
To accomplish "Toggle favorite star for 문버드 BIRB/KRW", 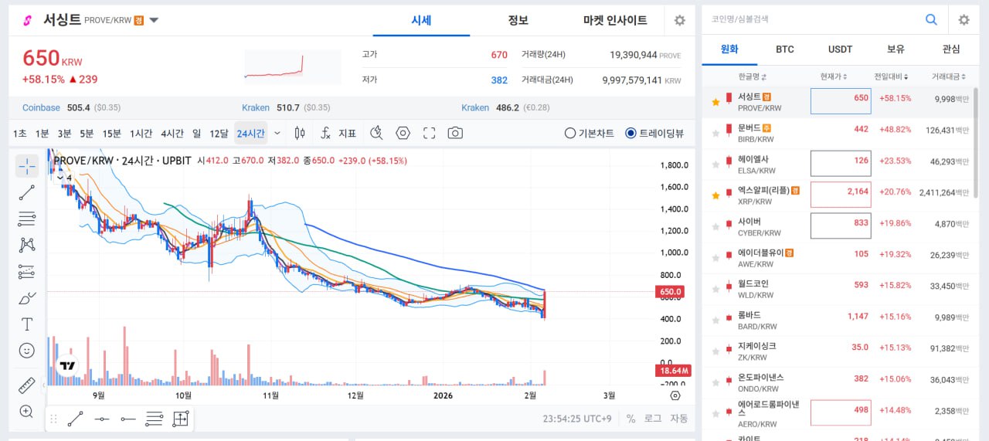I will coord(715,133).
